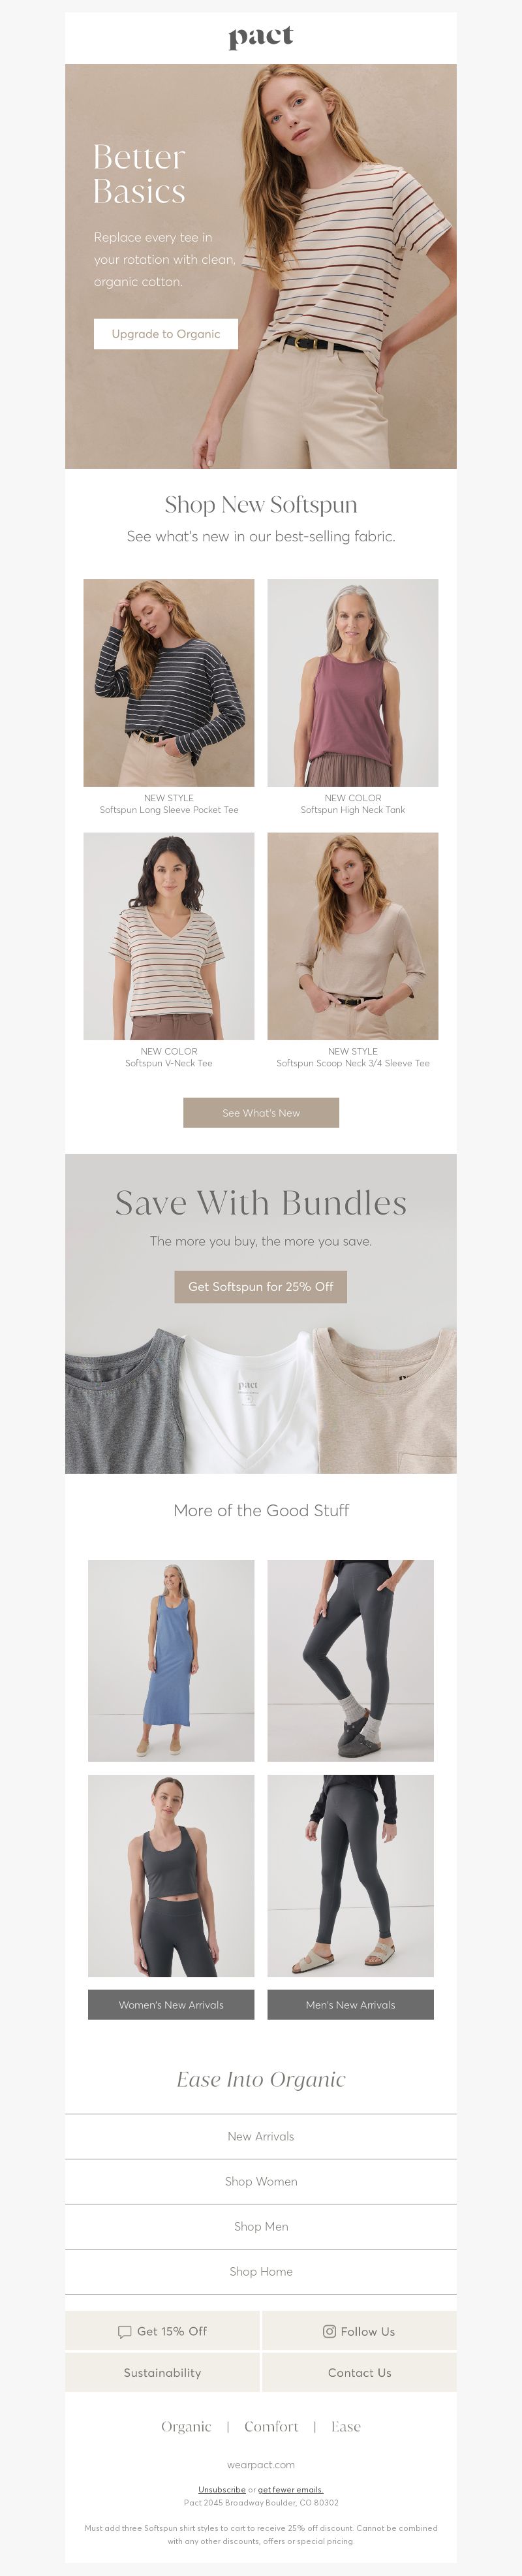Go to Shop Women
This screenshot has width=522, height=2576.
(261, 2181)
